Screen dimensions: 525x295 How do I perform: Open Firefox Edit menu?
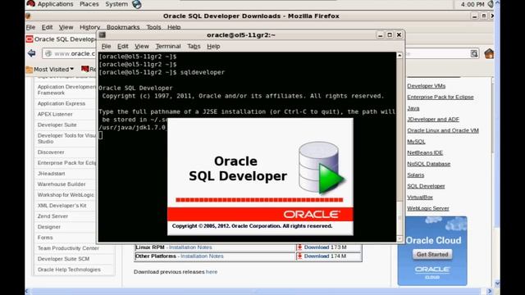tap(47, 27)
